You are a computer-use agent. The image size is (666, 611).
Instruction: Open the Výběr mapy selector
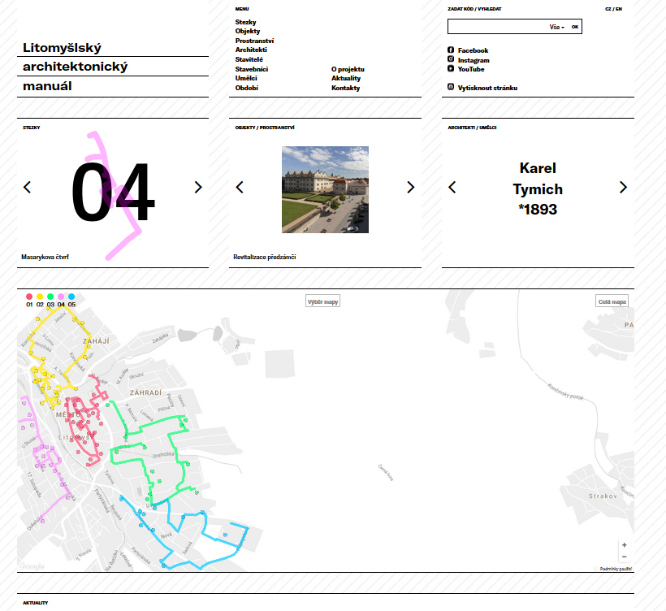[322, 301]
